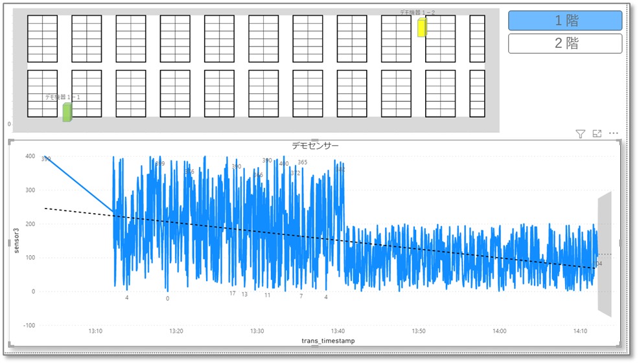Image resolution: width=639 pixels, height=364 pixels.
Task: Click the grey forecast band at chart end
Action: 605,254
